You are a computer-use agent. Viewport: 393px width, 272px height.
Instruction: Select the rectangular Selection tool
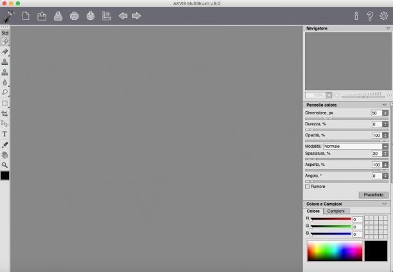coord(4,103)
